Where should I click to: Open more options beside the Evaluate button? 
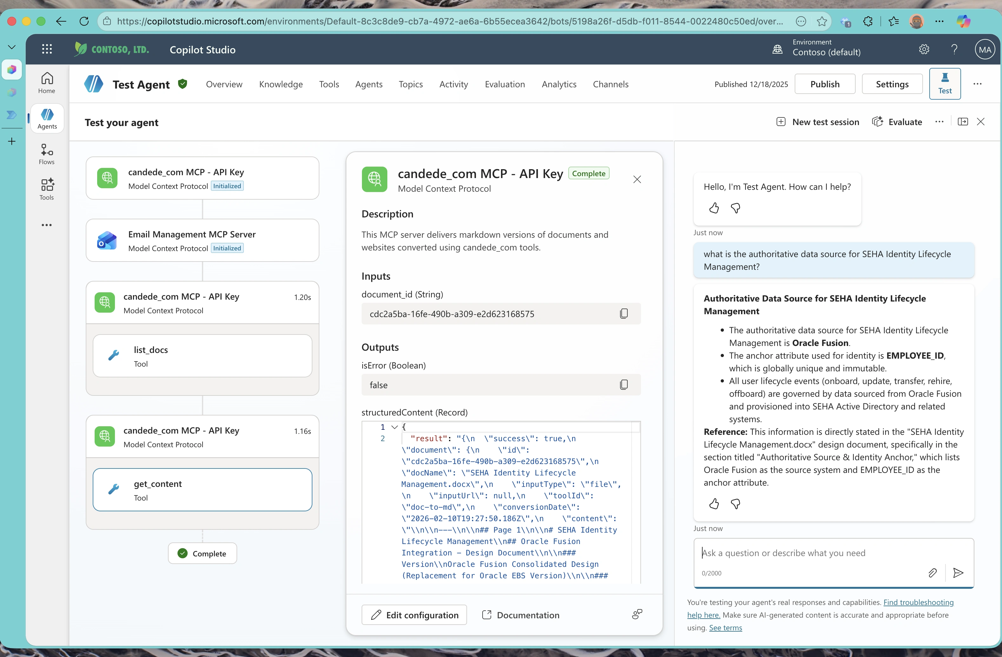point(939,121)
